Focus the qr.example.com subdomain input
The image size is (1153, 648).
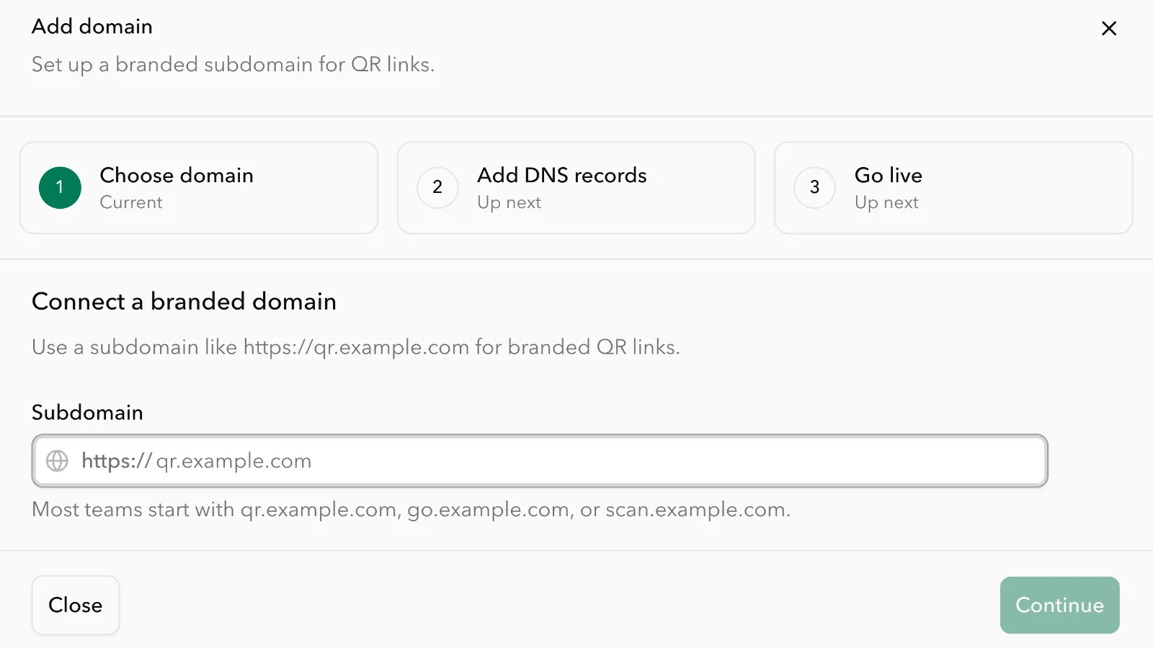(x=576, y=461)
